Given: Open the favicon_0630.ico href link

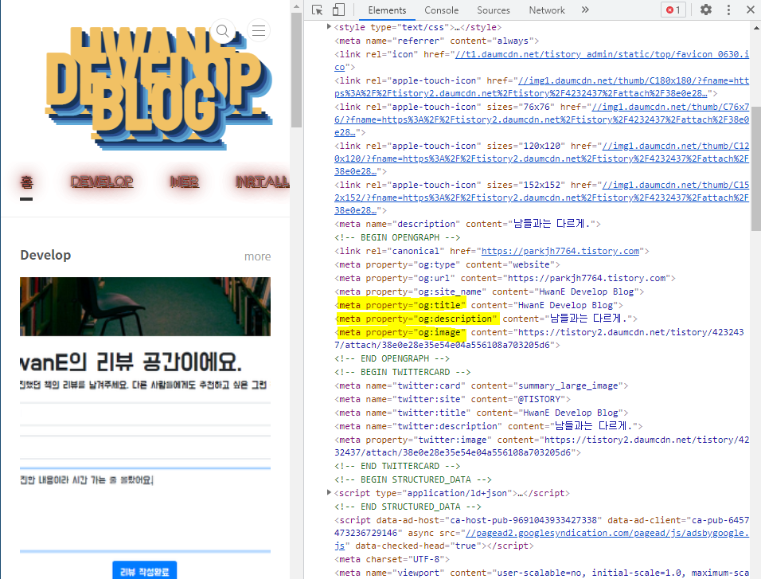Looking at the screenshot, I should pos(603,54).
